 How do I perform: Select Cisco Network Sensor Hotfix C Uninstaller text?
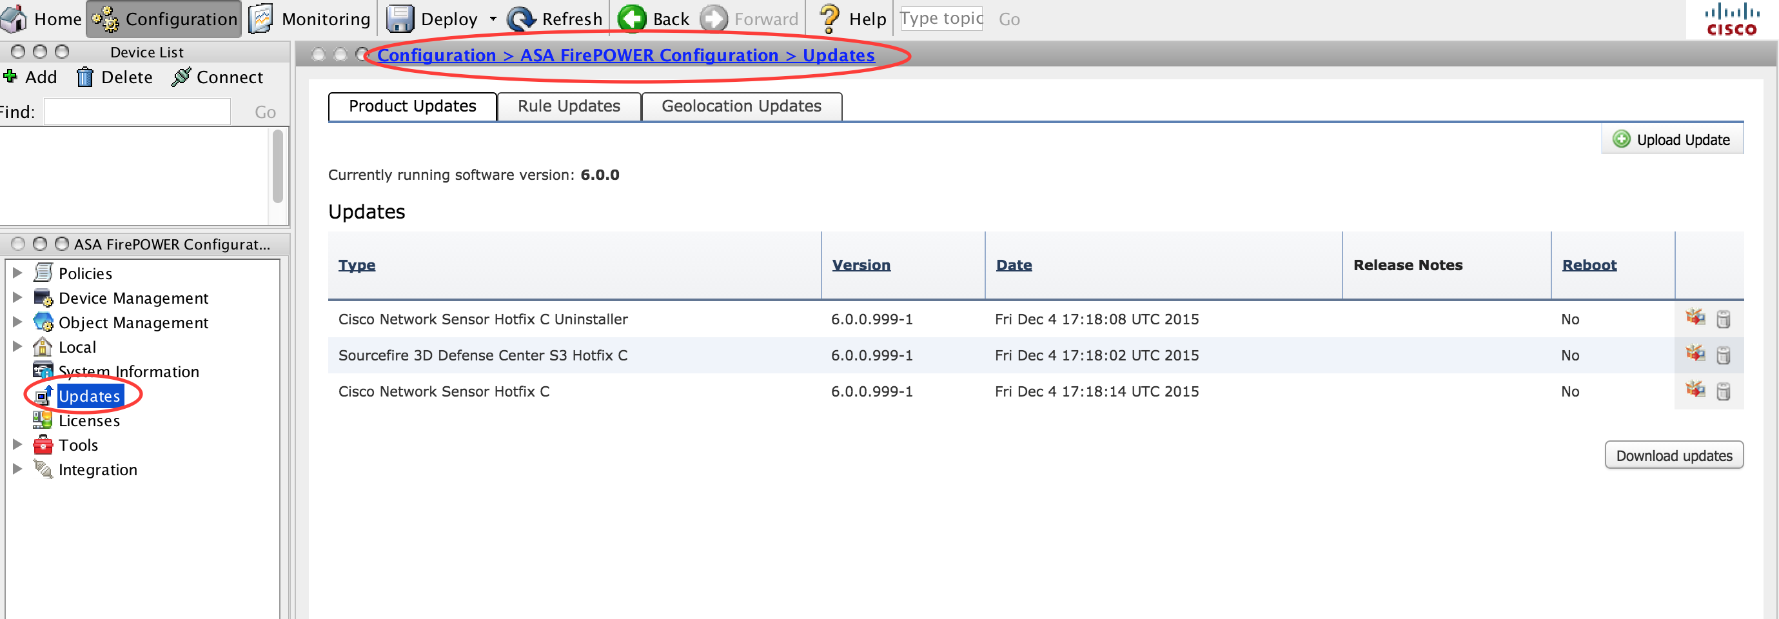point(483,319)
